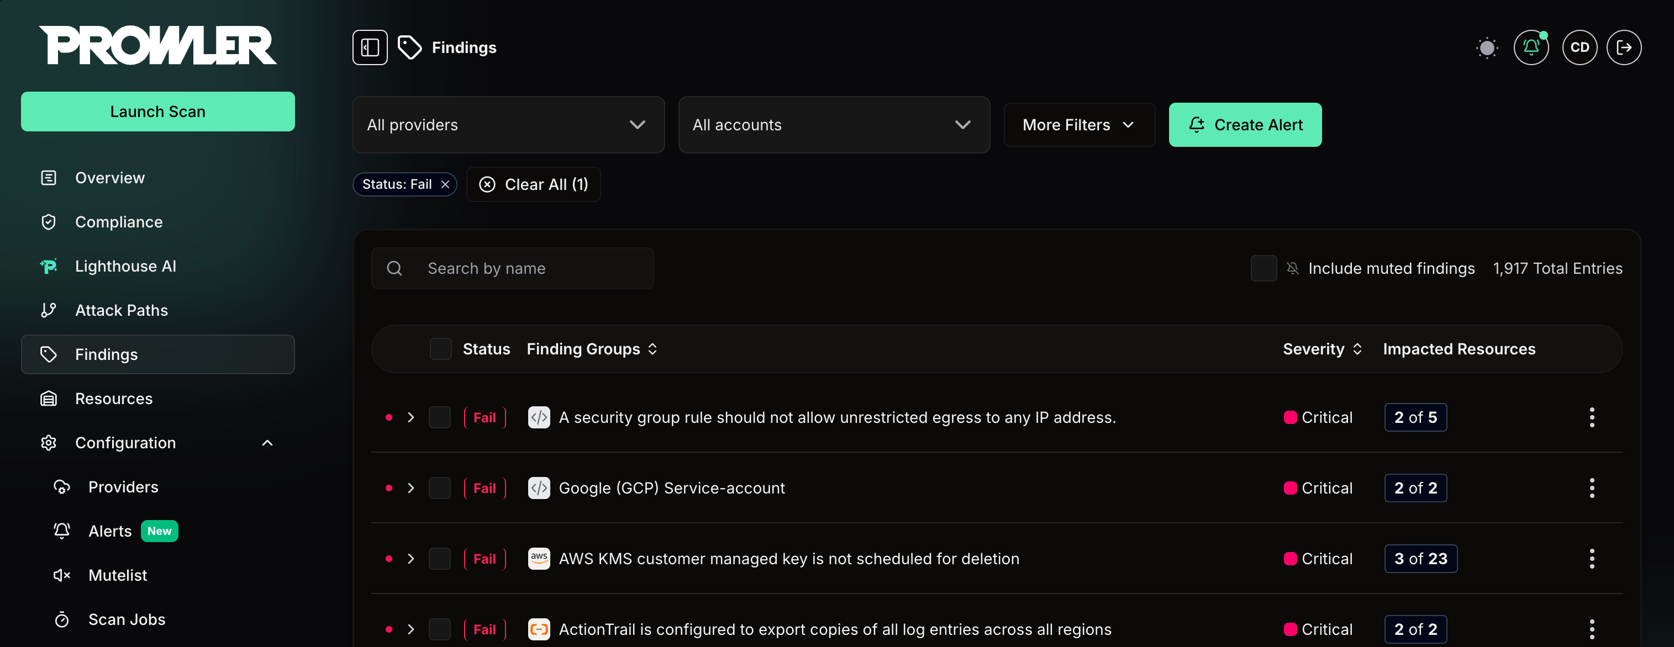
Task: Click the Overview sidebar icon
Action: (x=49, y=177)
